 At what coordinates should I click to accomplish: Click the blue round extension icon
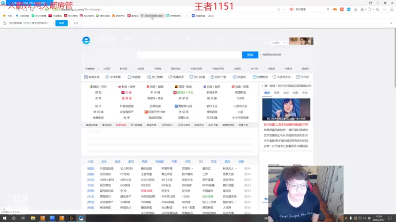[x=348, y=9]
